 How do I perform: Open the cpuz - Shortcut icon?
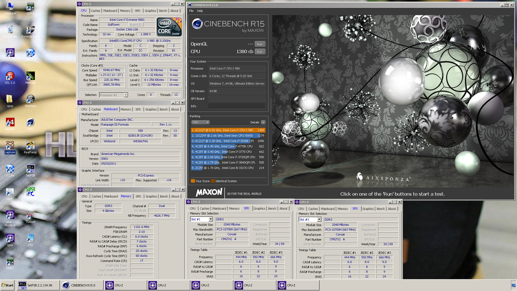click(10, 219)
